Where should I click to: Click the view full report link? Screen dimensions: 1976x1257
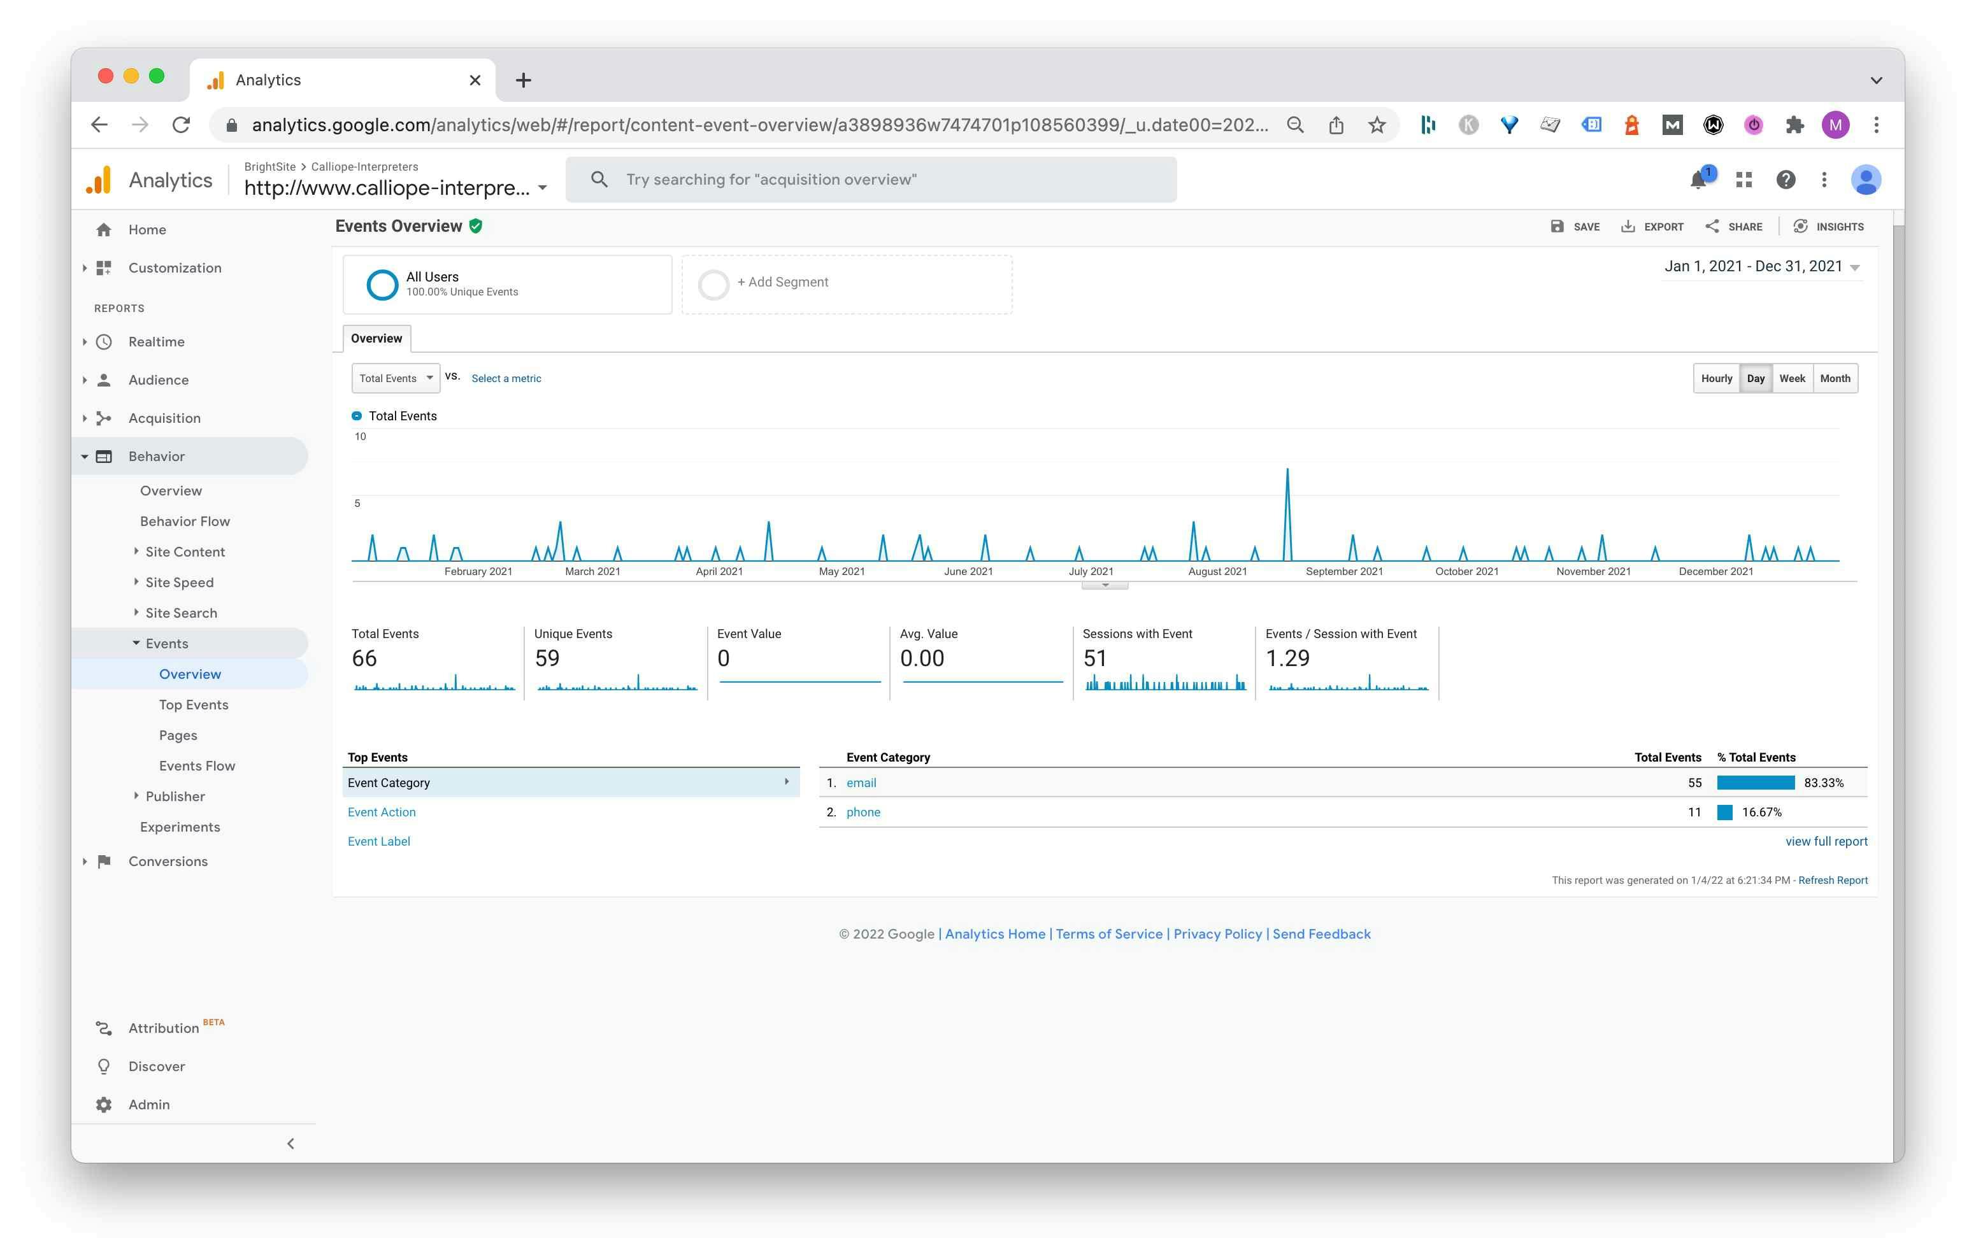(x=1826, y=841)
